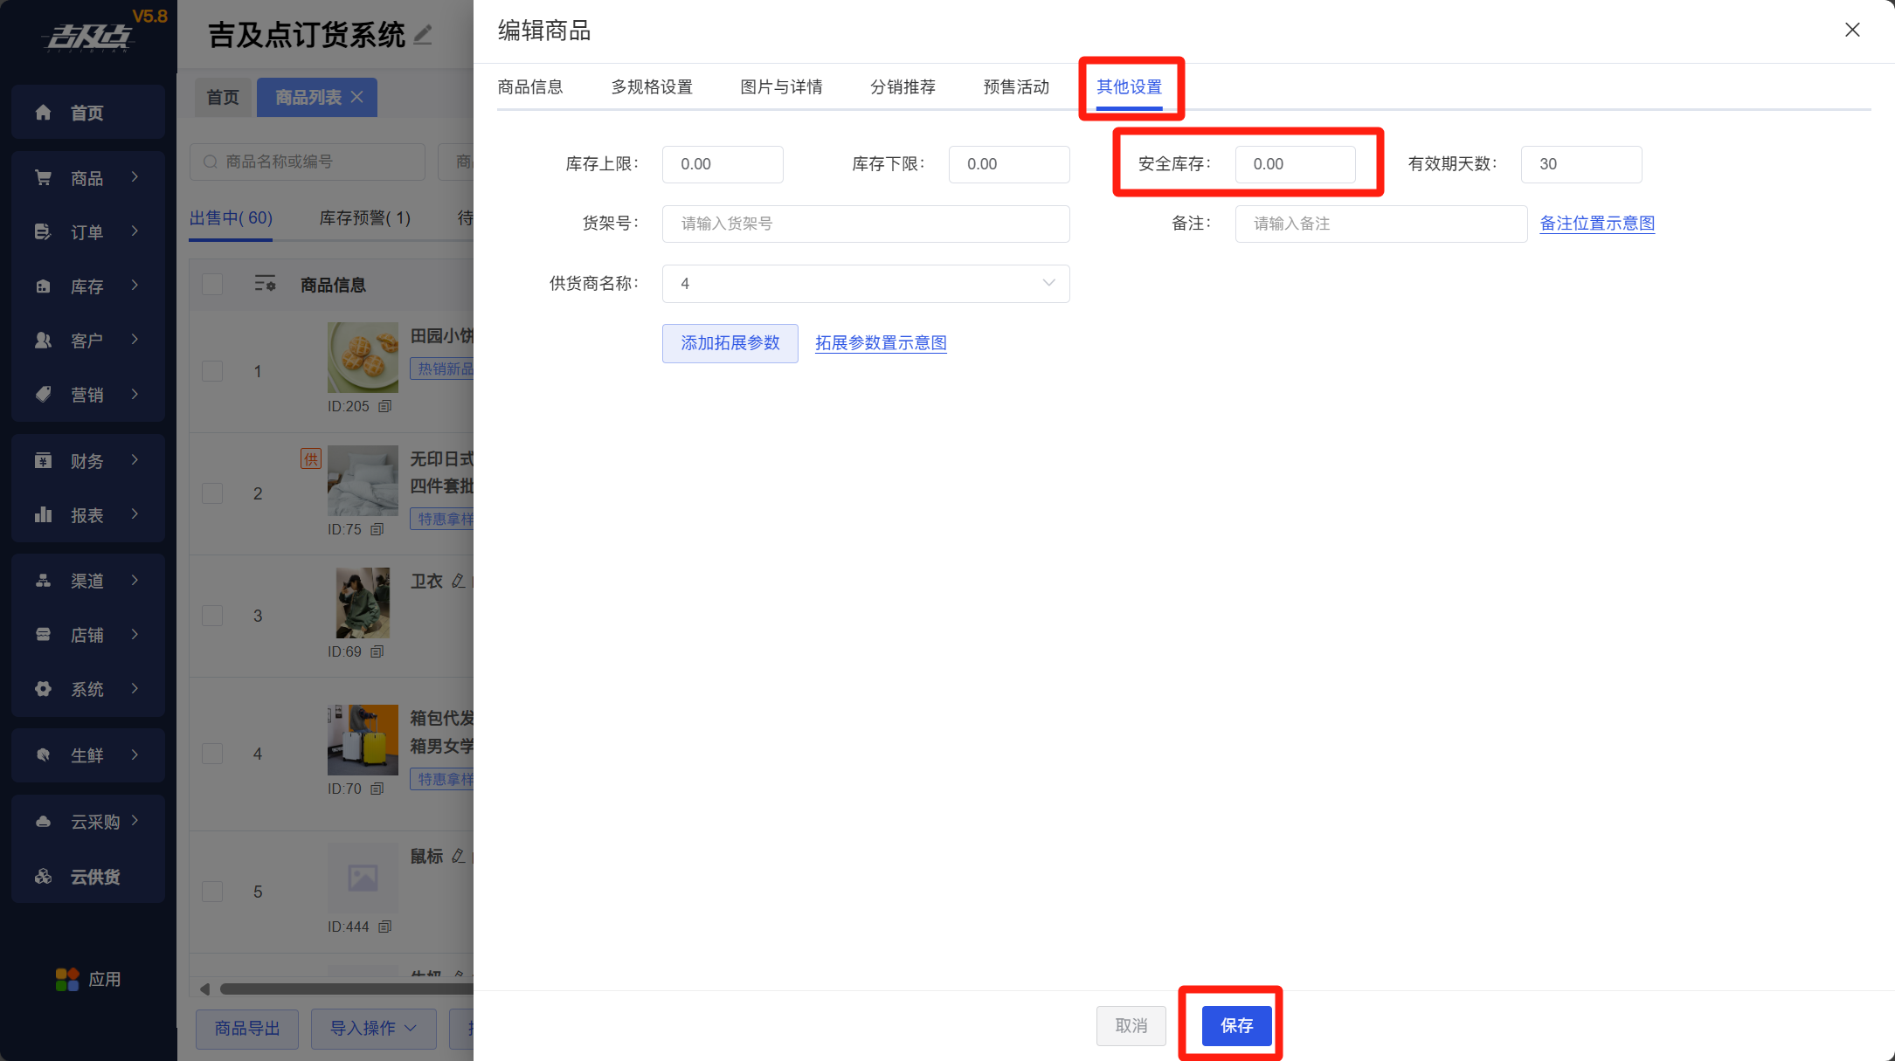This screenshot has width=1895, height=1061.
Task: Click the shopping cart 商品 icon
Action: tap(43, 178)
